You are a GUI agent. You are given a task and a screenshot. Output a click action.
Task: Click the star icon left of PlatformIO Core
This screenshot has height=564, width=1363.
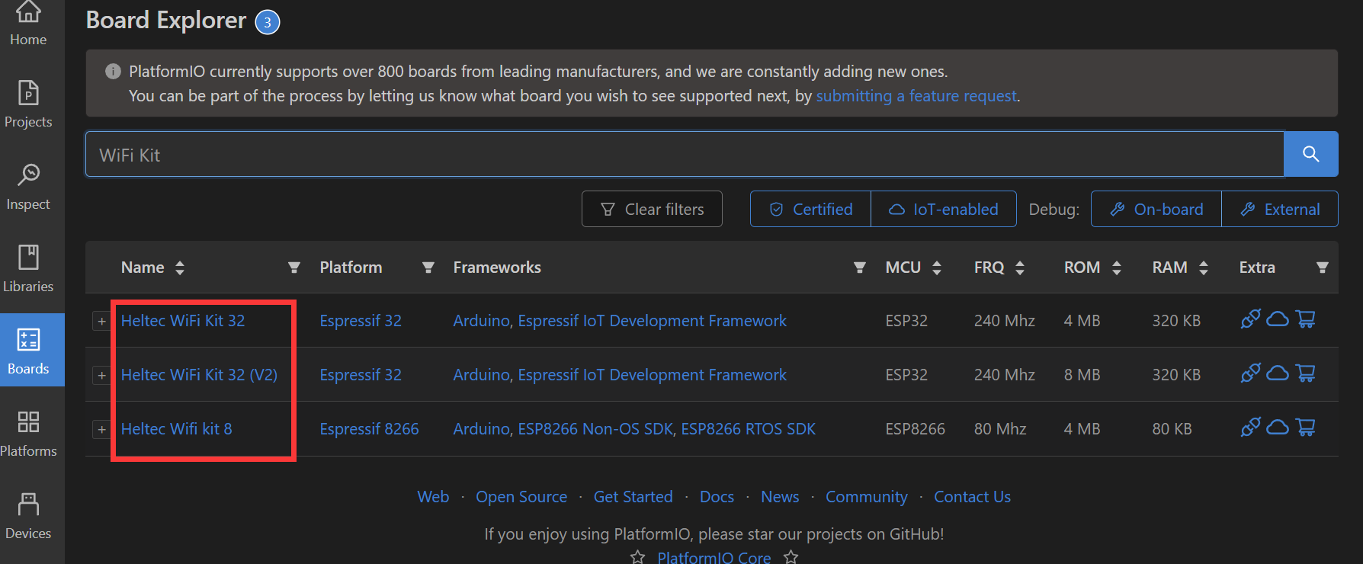click(637, 557)
